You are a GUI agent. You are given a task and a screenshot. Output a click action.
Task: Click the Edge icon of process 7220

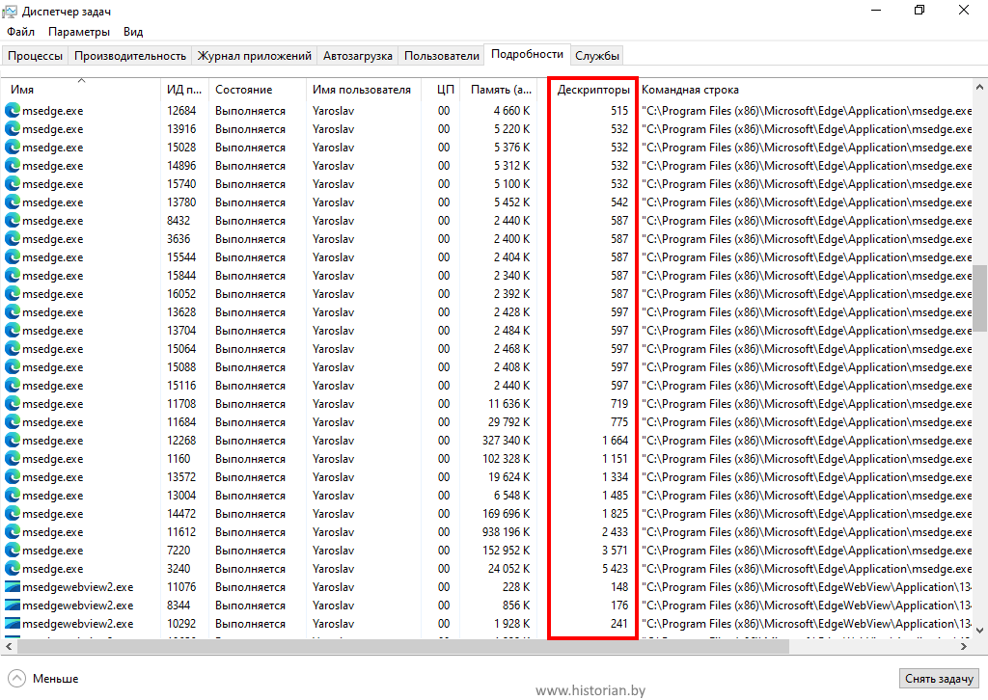[13, 551]
